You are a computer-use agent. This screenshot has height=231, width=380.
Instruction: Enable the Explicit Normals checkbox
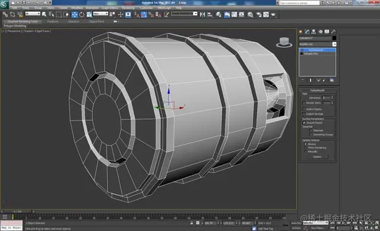click(x=304, y=113)
